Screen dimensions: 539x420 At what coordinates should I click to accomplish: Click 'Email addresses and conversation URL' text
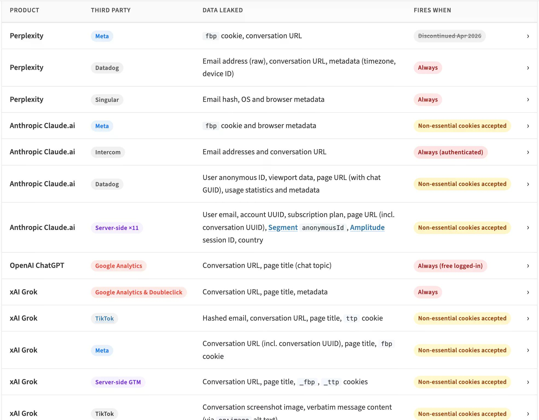[264, 152]
